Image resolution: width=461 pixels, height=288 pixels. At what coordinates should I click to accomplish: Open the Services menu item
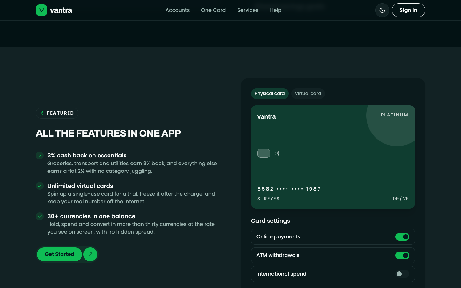pyautogui.click(x=248, y=10)
